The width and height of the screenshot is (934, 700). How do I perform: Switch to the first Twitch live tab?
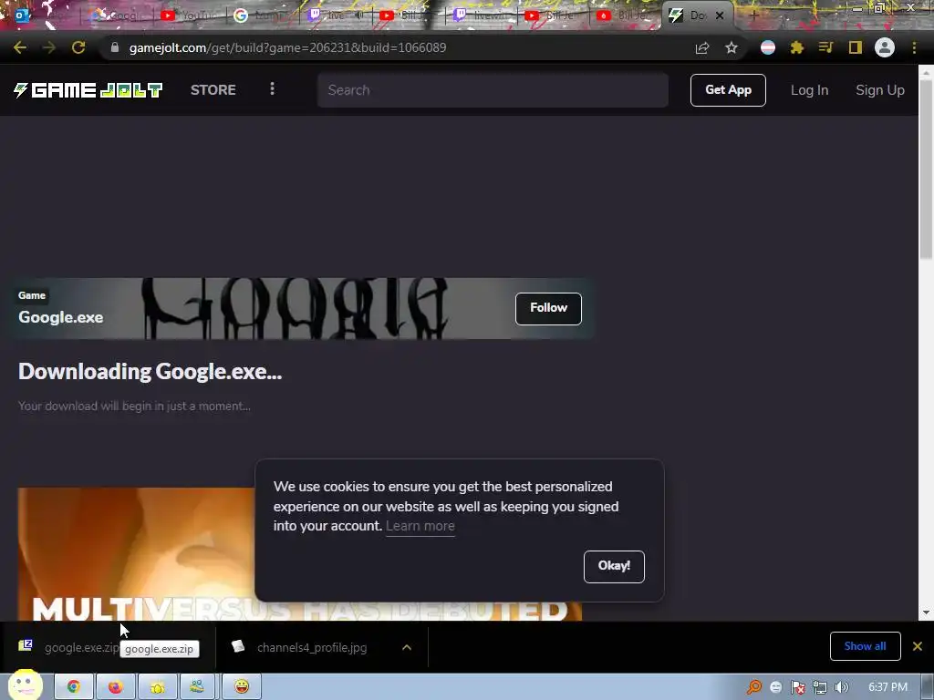coord(336,15)
